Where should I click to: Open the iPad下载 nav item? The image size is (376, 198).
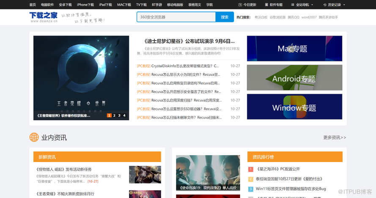pos(105,5)
